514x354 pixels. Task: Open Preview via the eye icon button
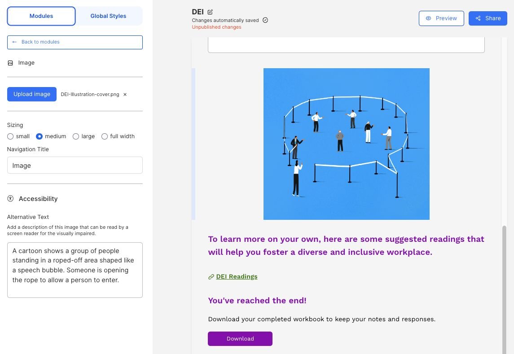point(441,18)
